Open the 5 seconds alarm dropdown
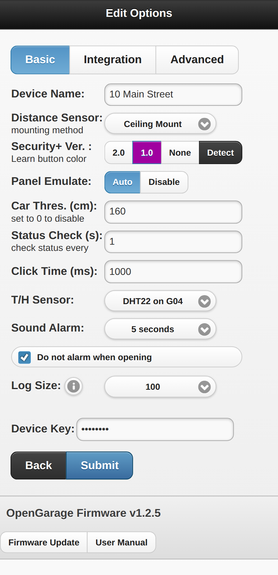The image size is (278, 575). (x=160, y=329)
